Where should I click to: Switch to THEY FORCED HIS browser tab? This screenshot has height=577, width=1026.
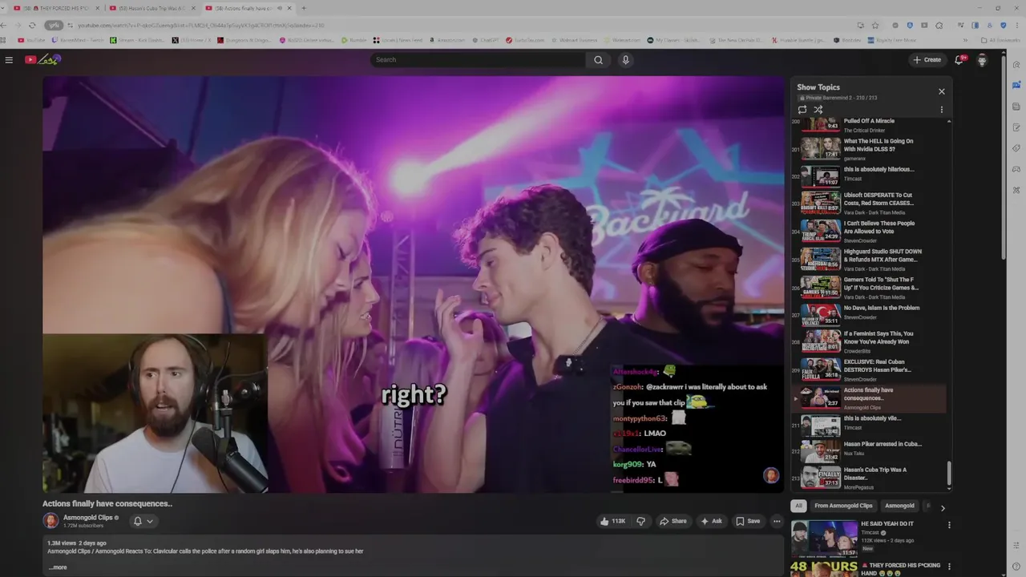tap(56, 8)
